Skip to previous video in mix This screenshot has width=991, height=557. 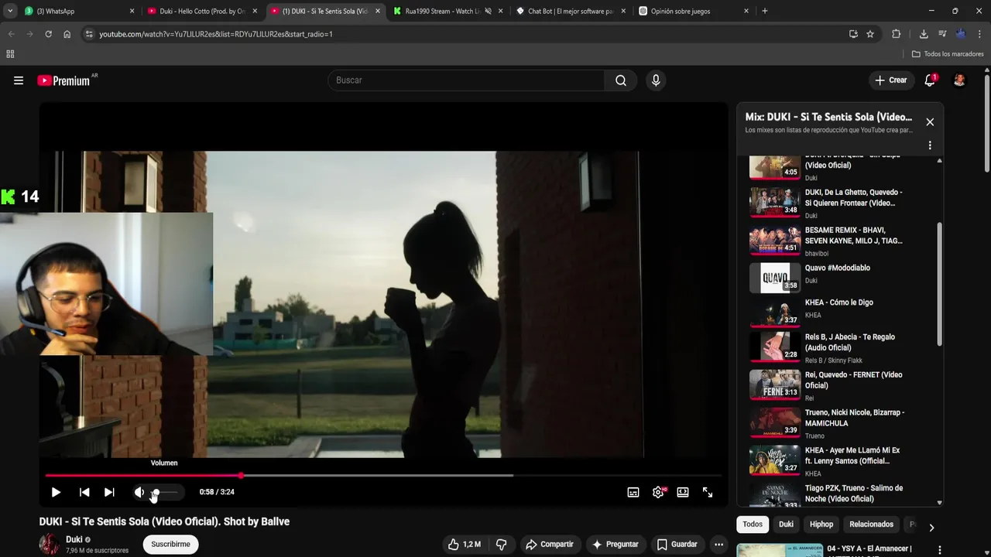[x=84, y=492]
